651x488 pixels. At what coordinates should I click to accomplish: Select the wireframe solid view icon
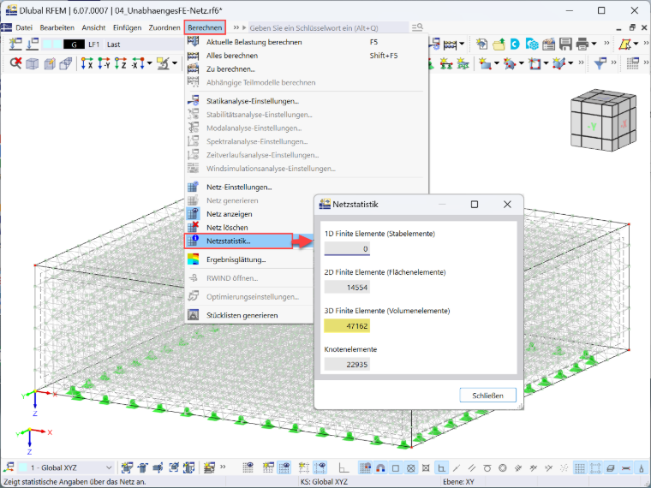coord(33,63)
